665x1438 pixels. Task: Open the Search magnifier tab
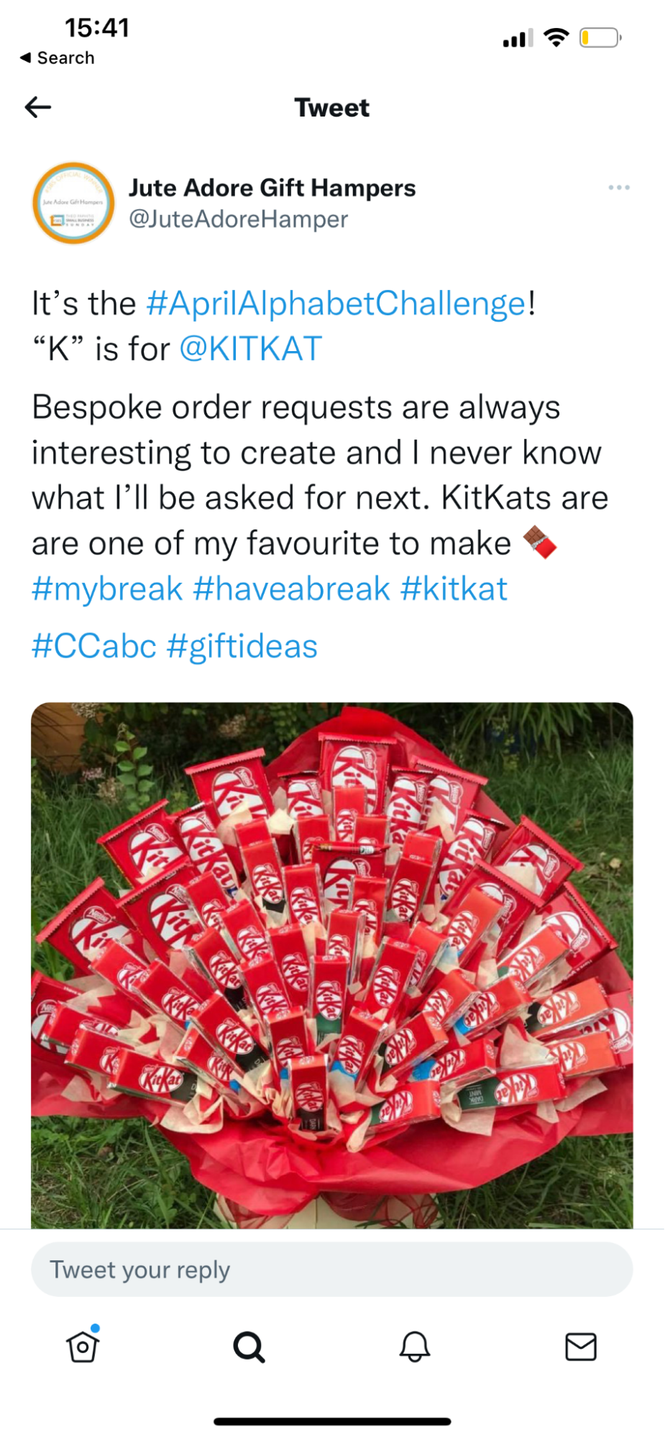(x=249, y=1347)
